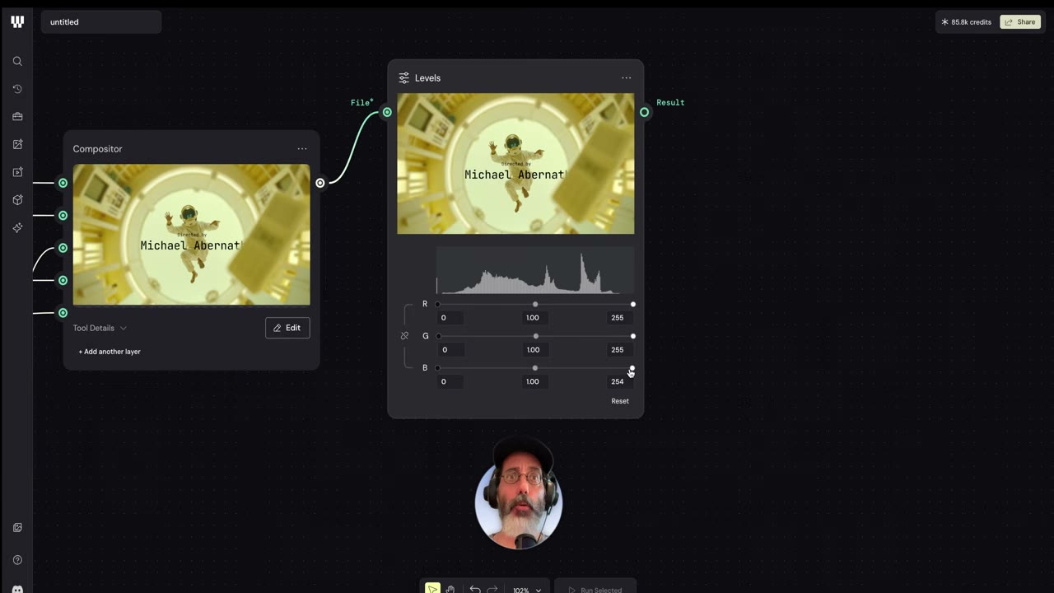This screenshot has width=1054, height=593.
Task: Click the G channel white point handle
Action: click(632, 336)
